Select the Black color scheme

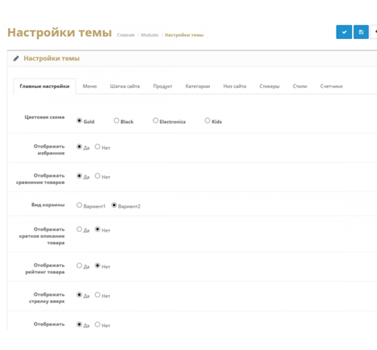coord(116,121)
